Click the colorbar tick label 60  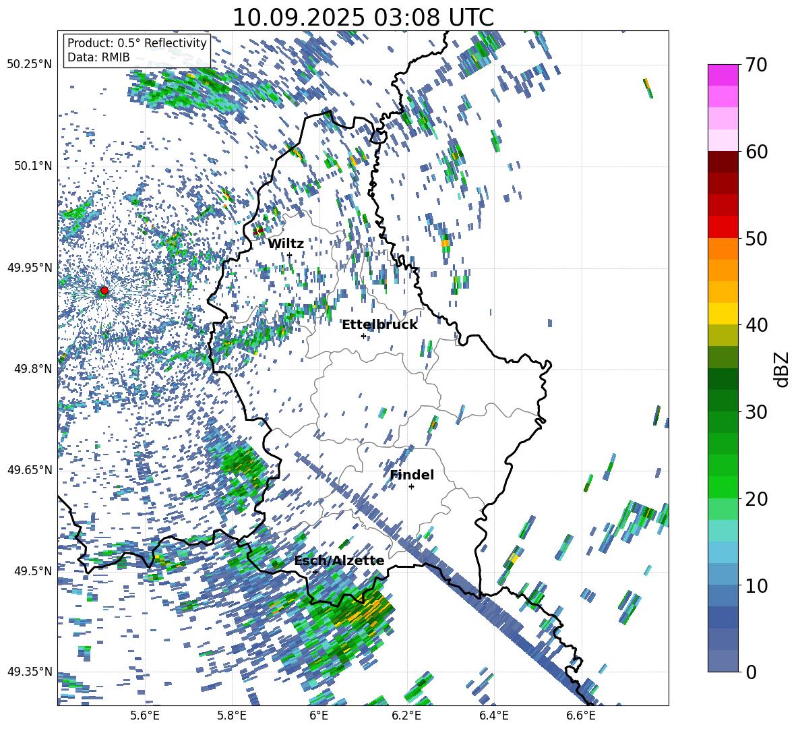[x=756, y=152]
